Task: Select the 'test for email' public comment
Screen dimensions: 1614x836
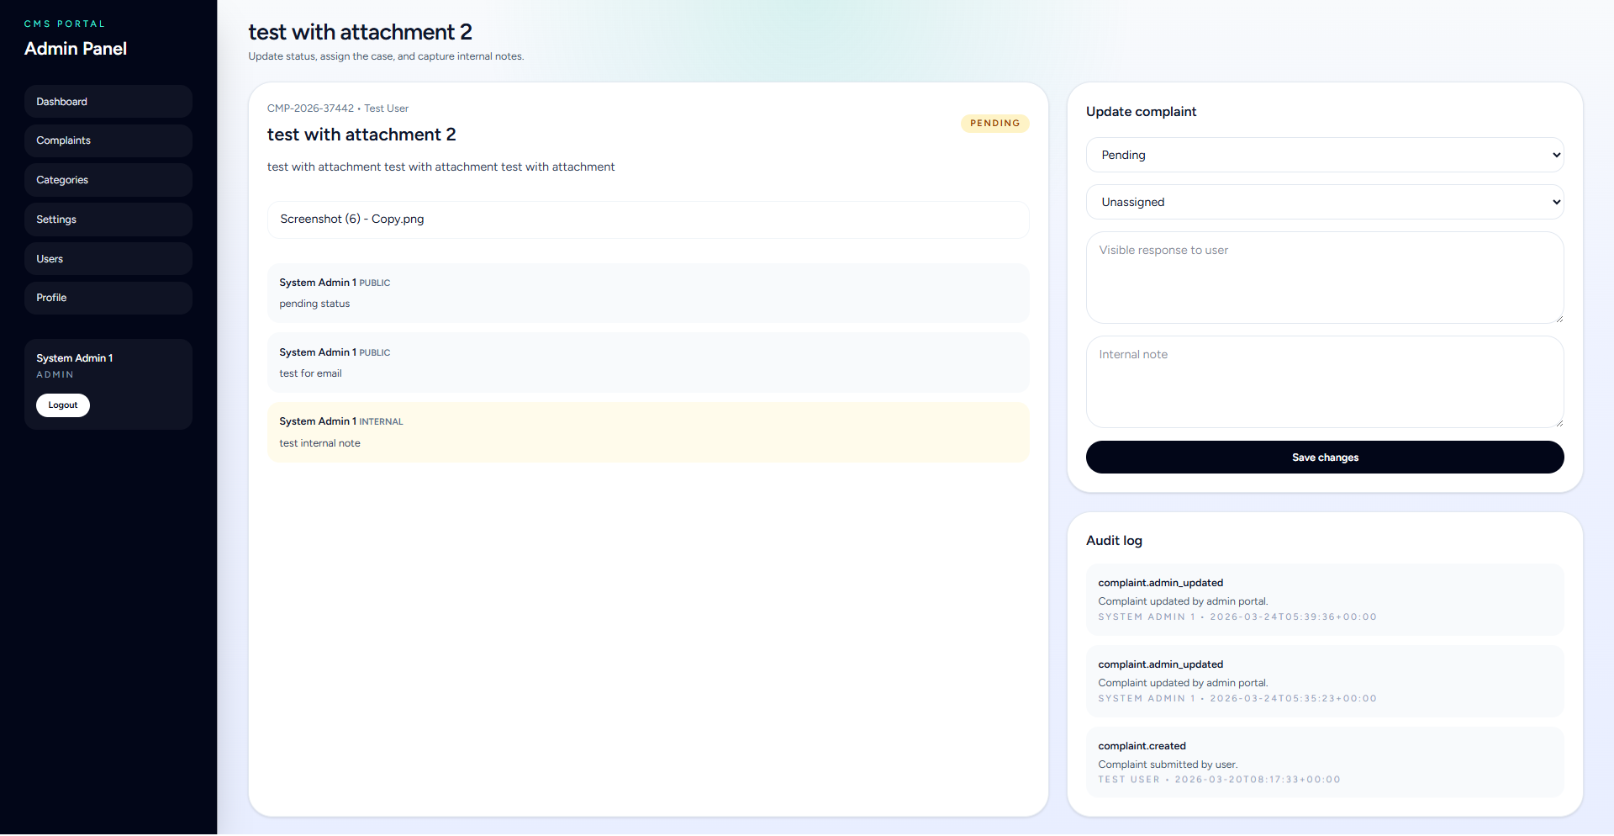Action: tap(647, 362)
